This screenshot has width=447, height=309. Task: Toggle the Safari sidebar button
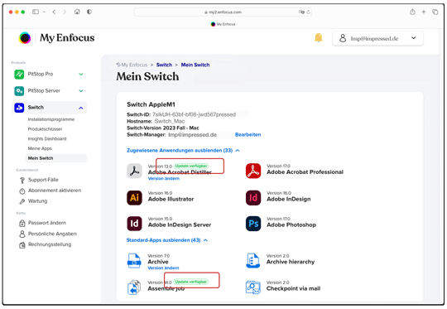[36, 12]
